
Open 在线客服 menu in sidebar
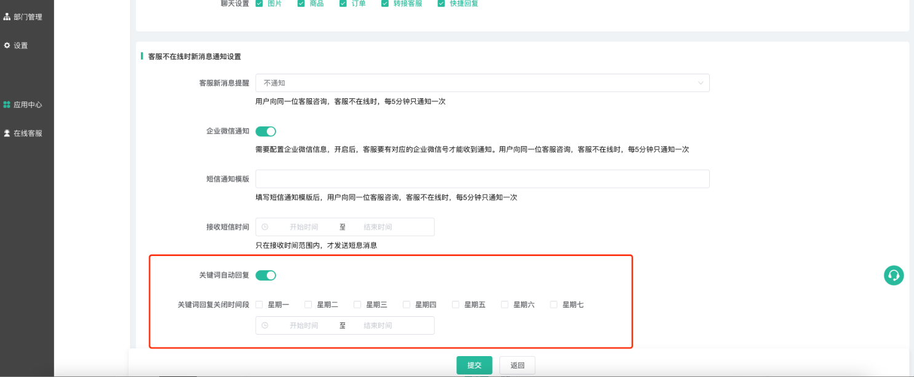point(28,133)
